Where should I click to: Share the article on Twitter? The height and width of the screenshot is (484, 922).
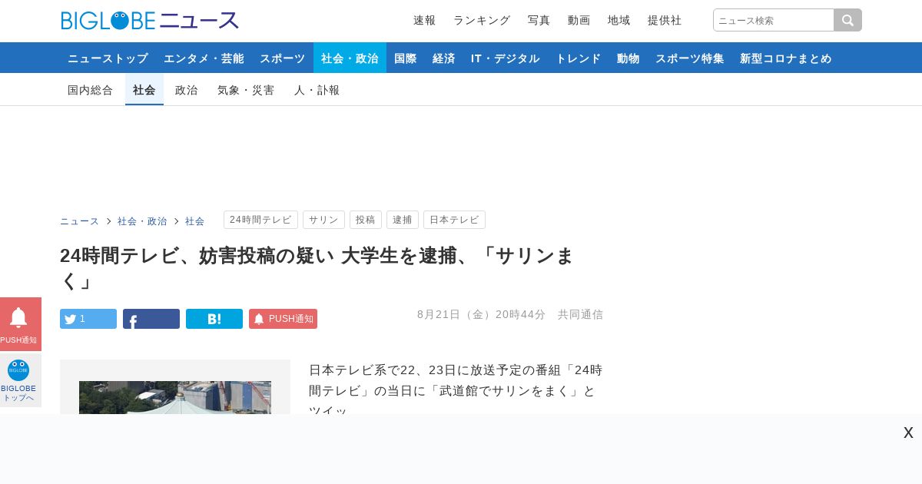pyautogui.click(x=88, y=319)
